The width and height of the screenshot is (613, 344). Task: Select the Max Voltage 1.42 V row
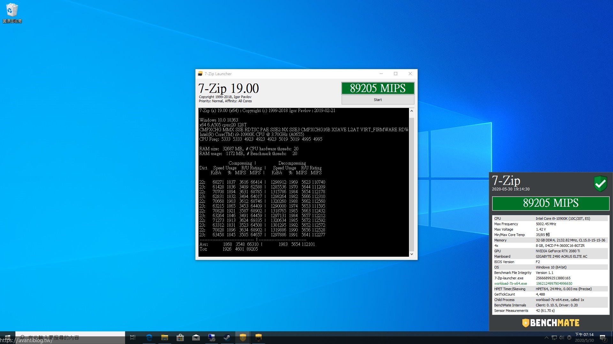551,229
